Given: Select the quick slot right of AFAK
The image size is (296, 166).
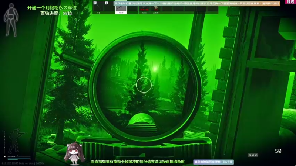Looking at the screenshot, I should pos(155,9).
